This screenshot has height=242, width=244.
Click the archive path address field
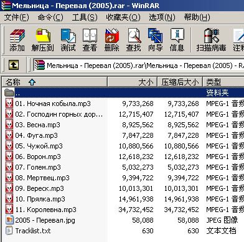[139, 65]
